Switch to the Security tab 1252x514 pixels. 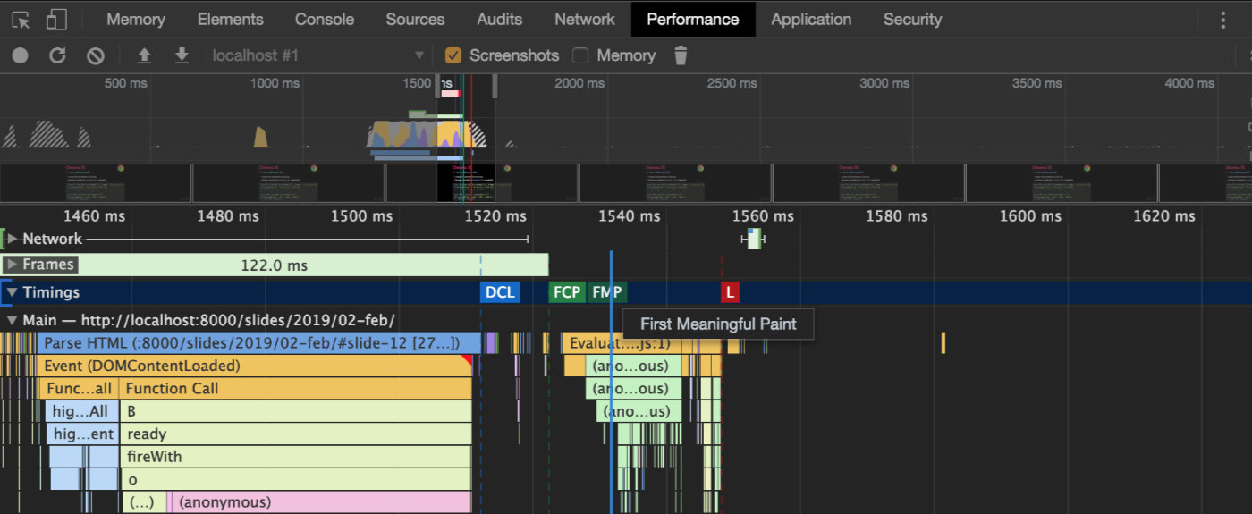913,19
